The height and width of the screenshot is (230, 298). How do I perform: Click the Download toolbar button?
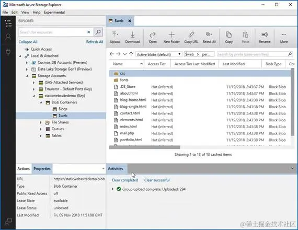[132, 38]
